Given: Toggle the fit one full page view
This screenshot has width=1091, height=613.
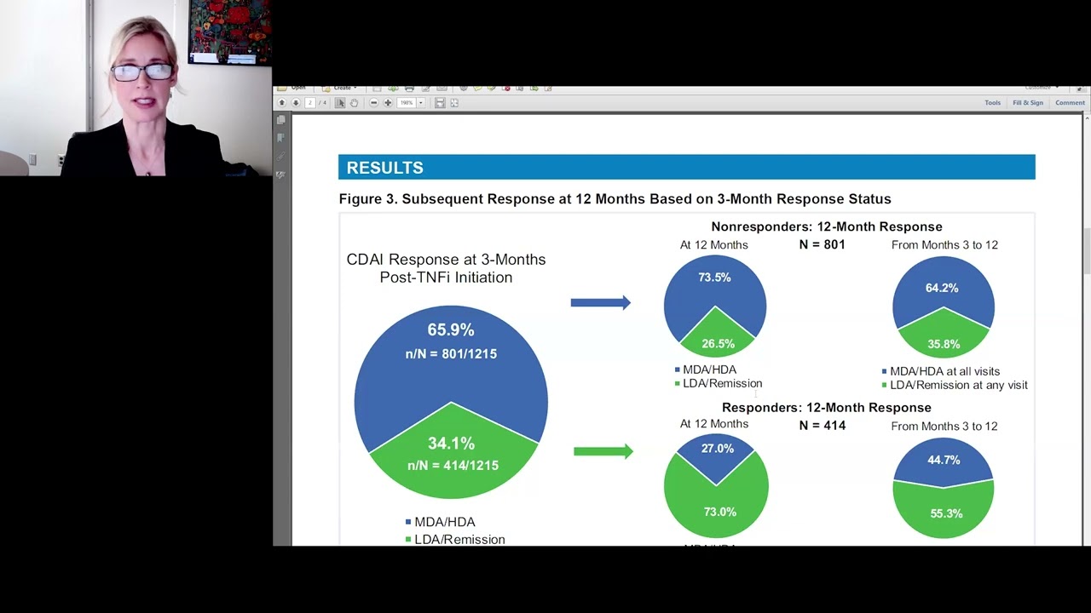Looking at the screenshot, I should coord(454,103).
